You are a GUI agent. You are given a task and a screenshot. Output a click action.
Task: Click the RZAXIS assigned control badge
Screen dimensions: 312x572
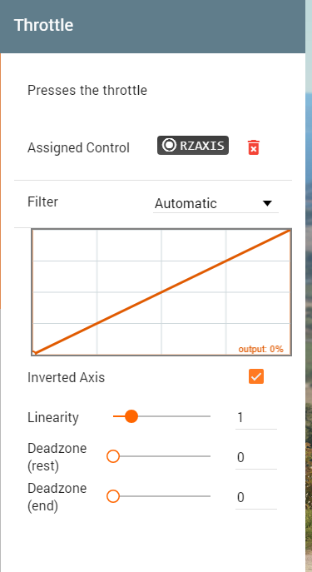[193, 146]
